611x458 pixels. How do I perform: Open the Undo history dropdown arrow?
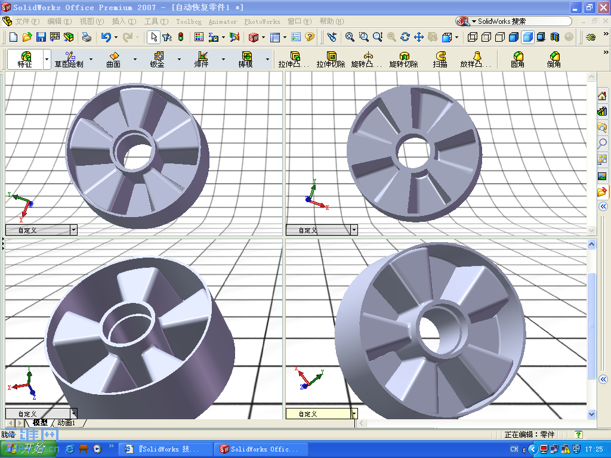click(x=116, y=38)
